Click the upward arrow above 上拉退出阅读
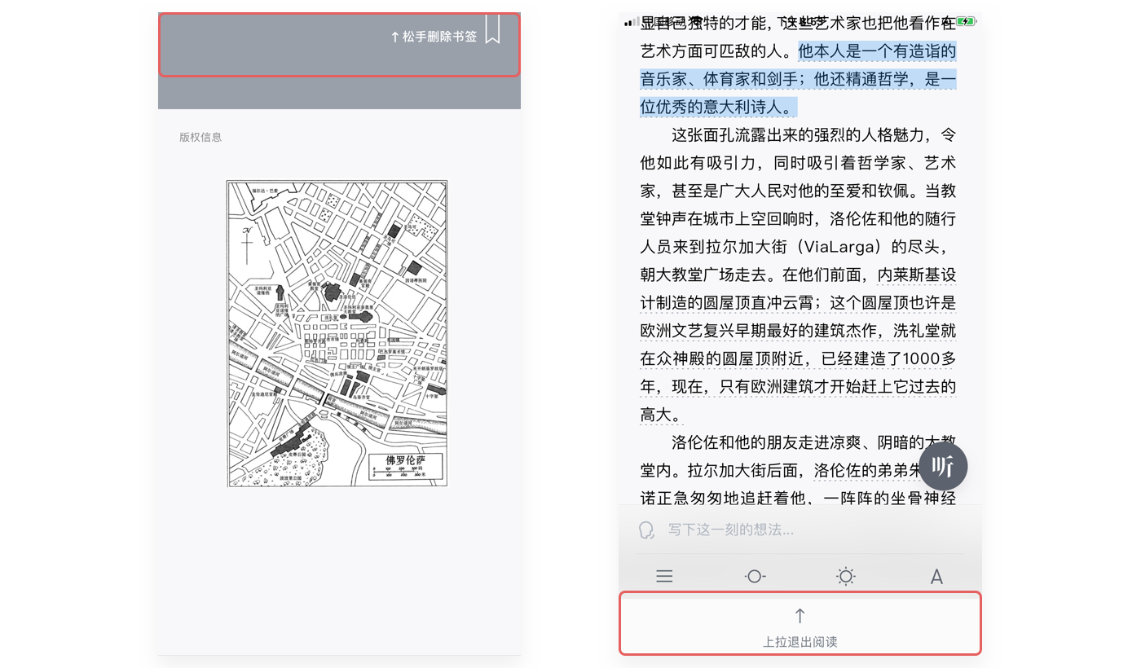 (x=800, y=616)
